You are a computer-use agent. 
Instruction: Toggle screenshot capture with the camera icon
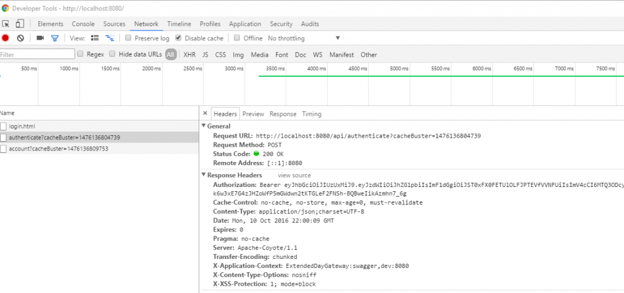click(40, 38)
